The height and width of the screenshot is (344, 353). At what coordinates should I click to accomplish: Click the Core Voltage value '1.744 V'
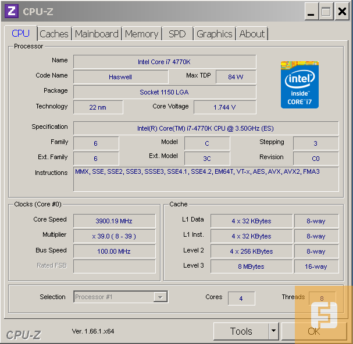click(224, 107)
